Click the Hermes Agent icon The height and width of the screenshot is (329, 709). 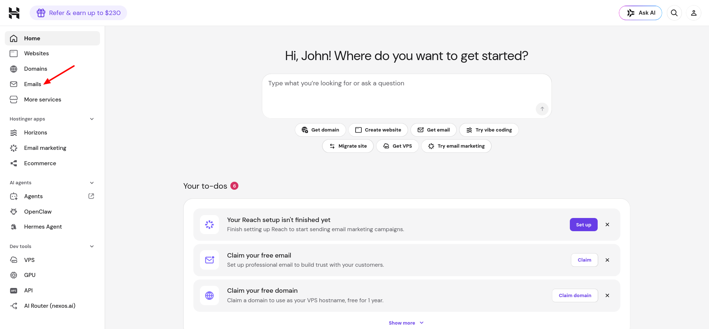[14, 227]
